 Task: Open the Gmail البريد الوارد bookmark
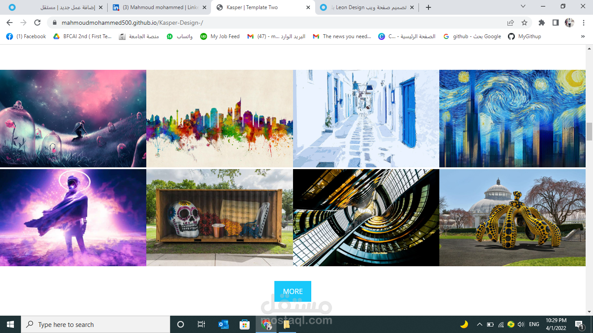click(276, 36)
